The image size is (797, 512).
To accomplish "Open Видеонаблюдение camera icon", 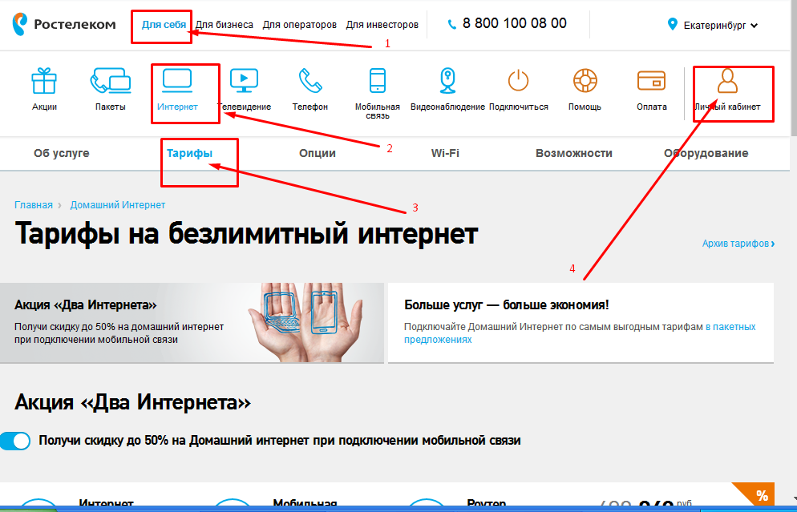I will 447,80.
